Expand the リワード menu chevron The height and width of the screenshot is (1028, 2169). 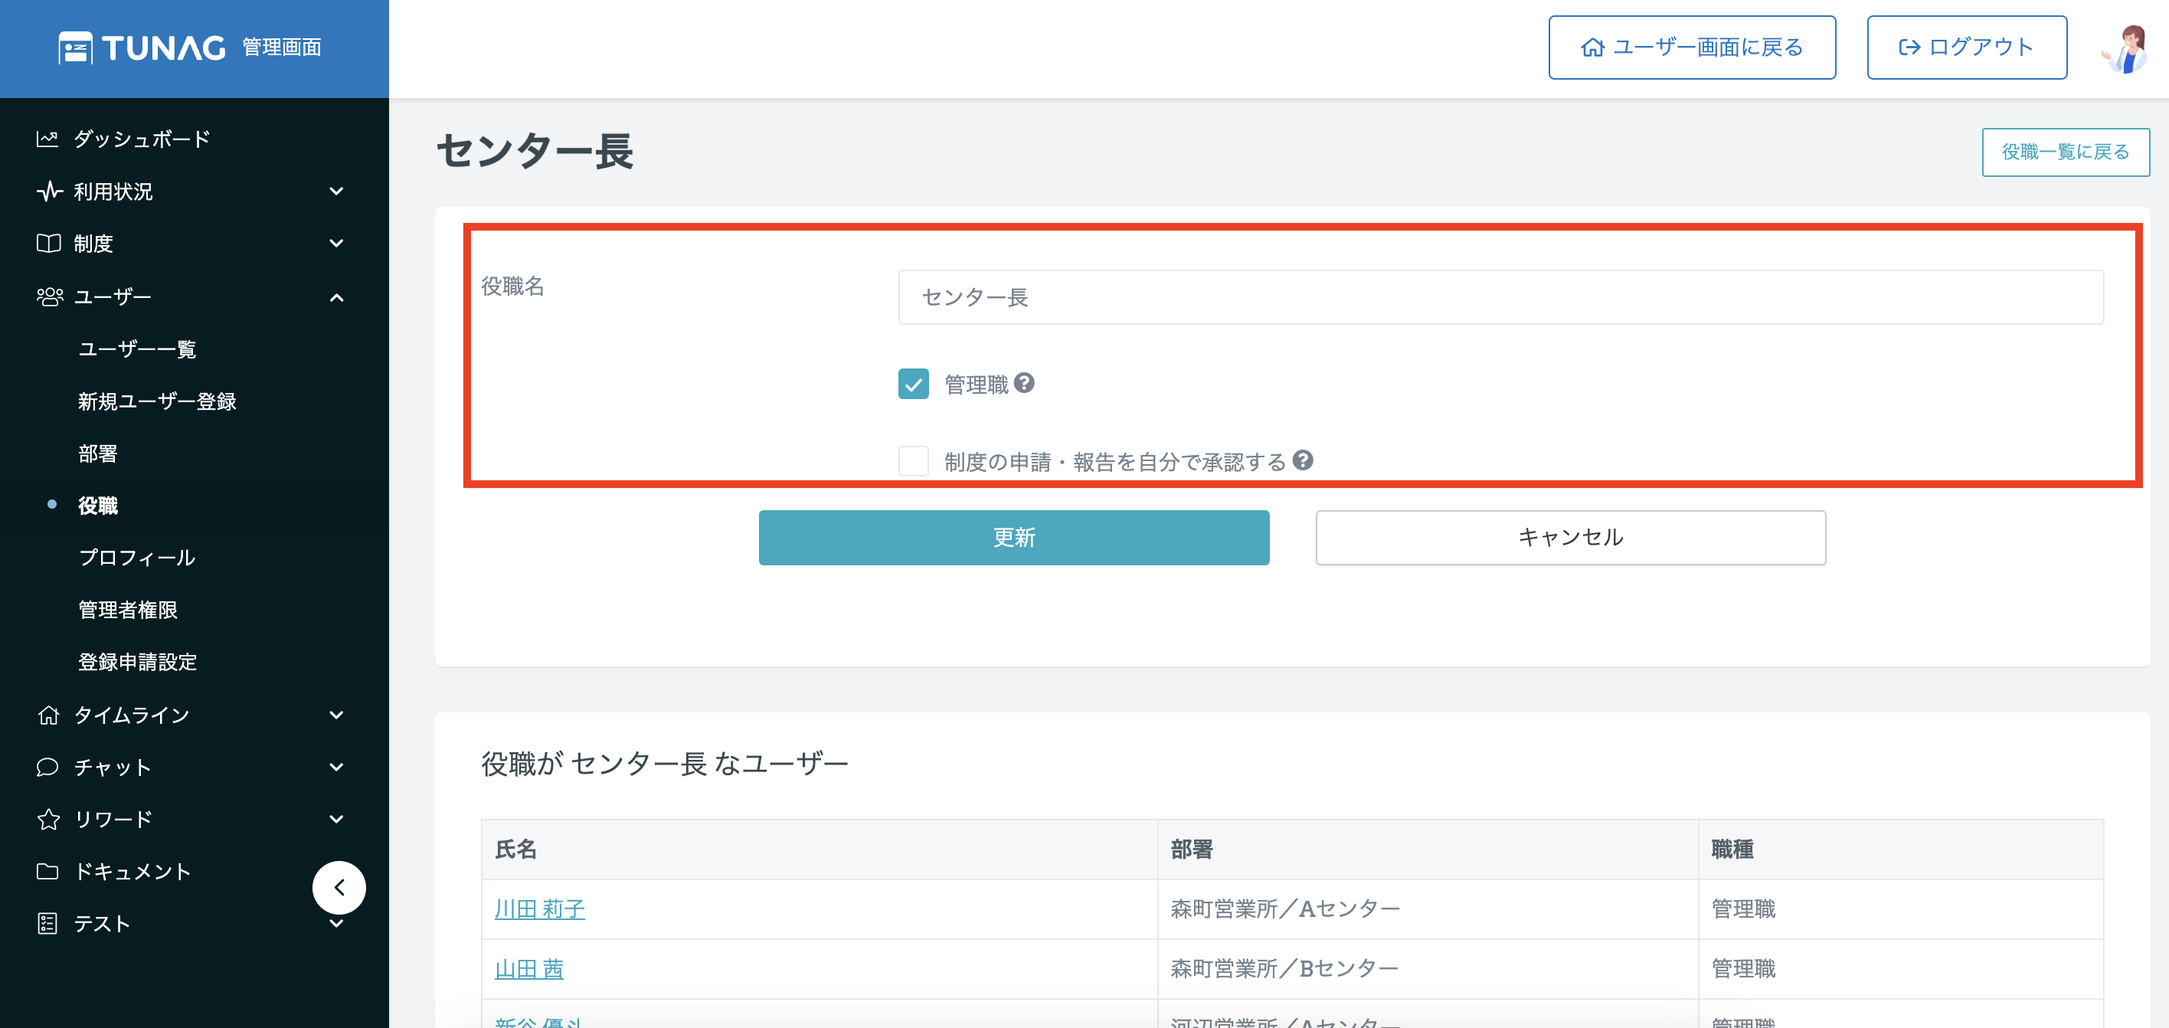point(337,819)
